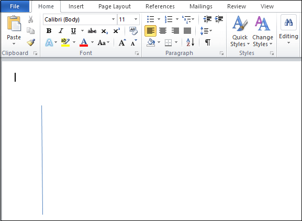The height and width of the screenshot is (221, 302).
Task: Open Font dialog launcher
Action: click(137, 53)
